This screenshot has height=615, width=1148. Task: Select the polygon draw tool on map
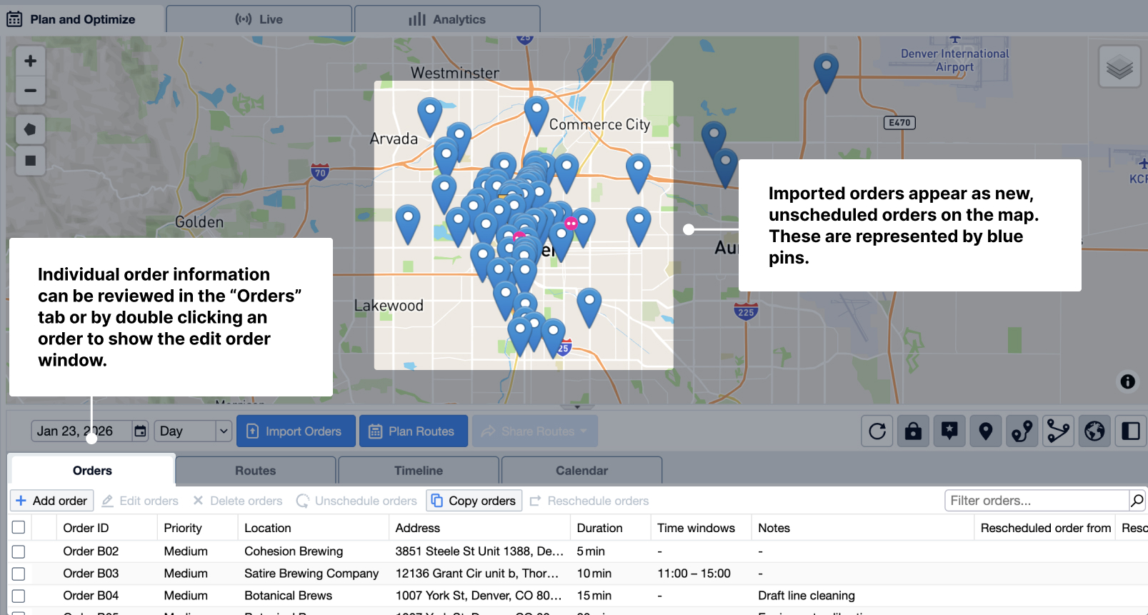[30, 129]
